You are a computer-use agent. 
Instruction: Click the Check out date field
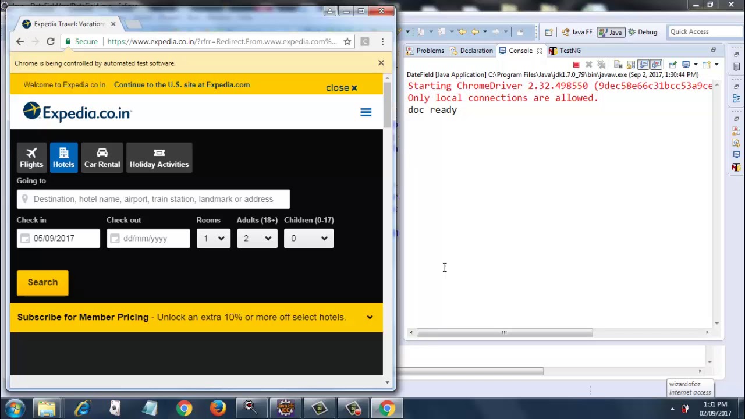pyautogui.click(x=148, y=239)
